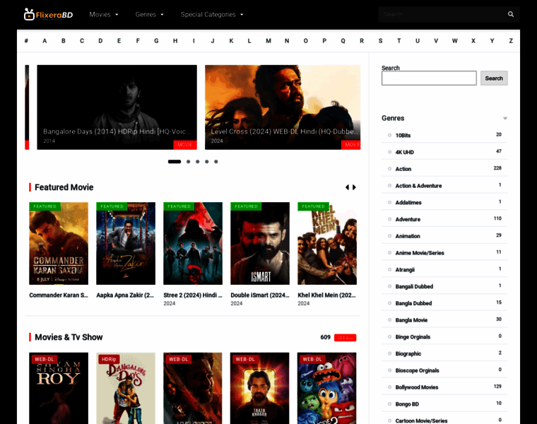537x424 pixels.
Task: Select the Anime Movie/Series genre
Action: coord(420,253)
